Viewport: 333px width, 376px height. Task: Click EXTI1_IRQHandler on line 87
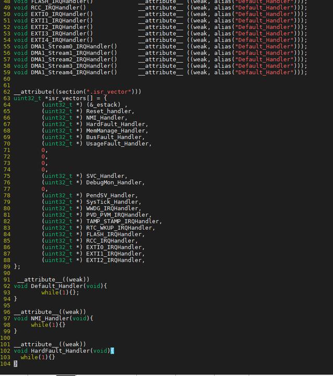(114, 254)
